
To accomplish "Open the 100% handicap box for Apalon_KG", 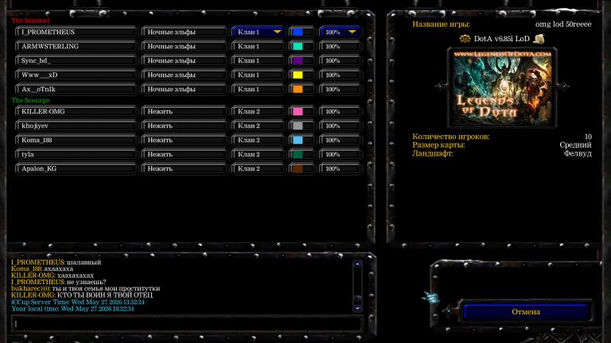I will click(341, 168).
